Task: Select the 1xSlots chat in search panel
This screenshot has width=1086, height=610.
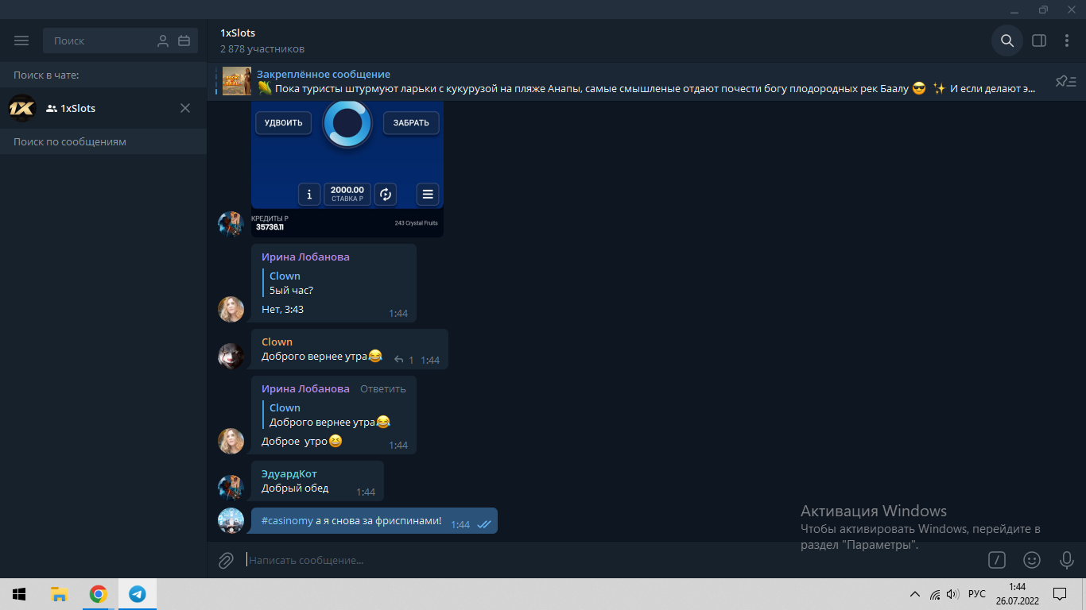Action: click(103, 108)
